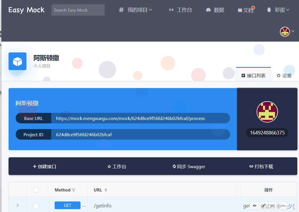Click the large avatar in dark panel

click(267, 112)
